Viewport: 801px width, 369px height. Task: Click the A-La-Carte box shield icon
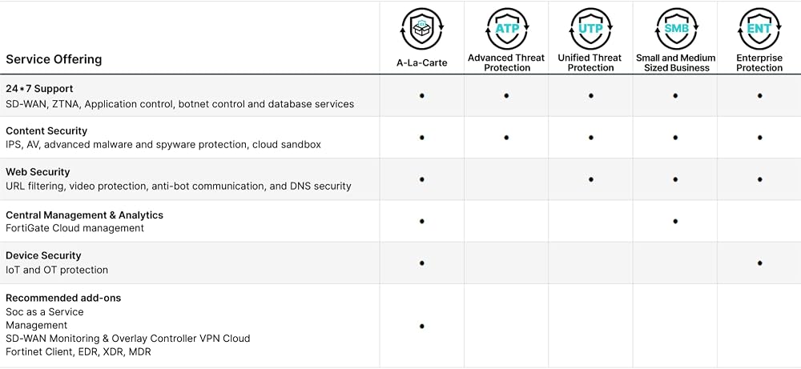pos(421,28)
